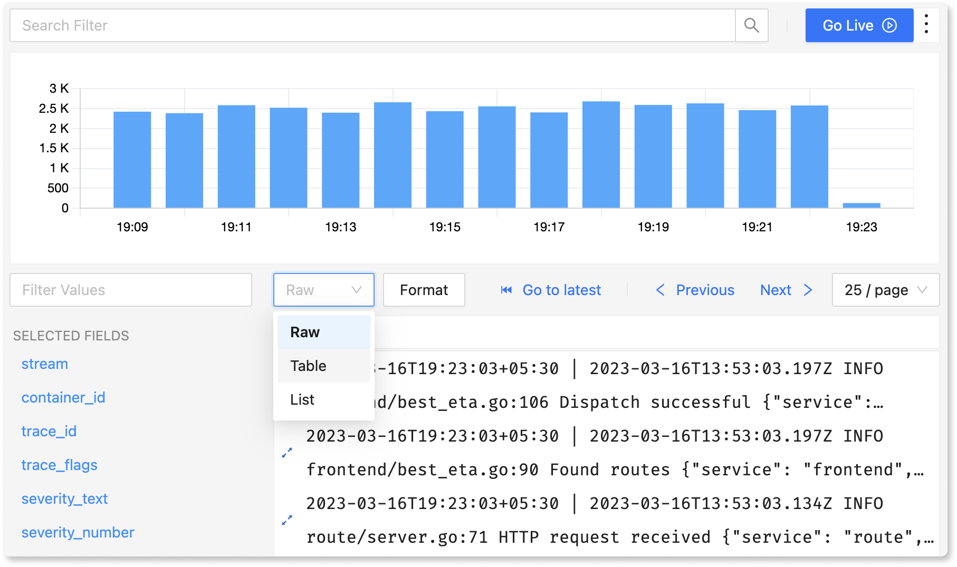
Task: Select Table from the view dropdown list
Action: [323, 366]
